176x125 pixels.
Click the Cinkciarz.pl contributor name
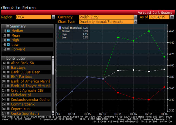[x=21, y=95]
